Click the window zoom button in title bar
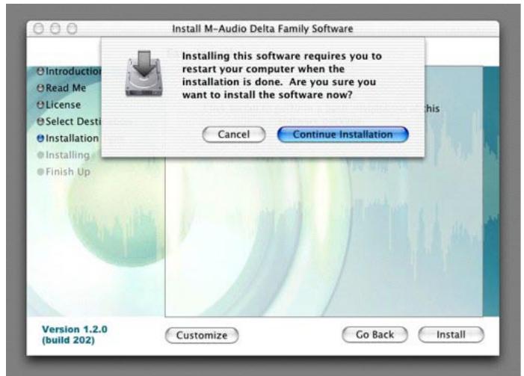This screenshot has width=524, height=376. 72,28
